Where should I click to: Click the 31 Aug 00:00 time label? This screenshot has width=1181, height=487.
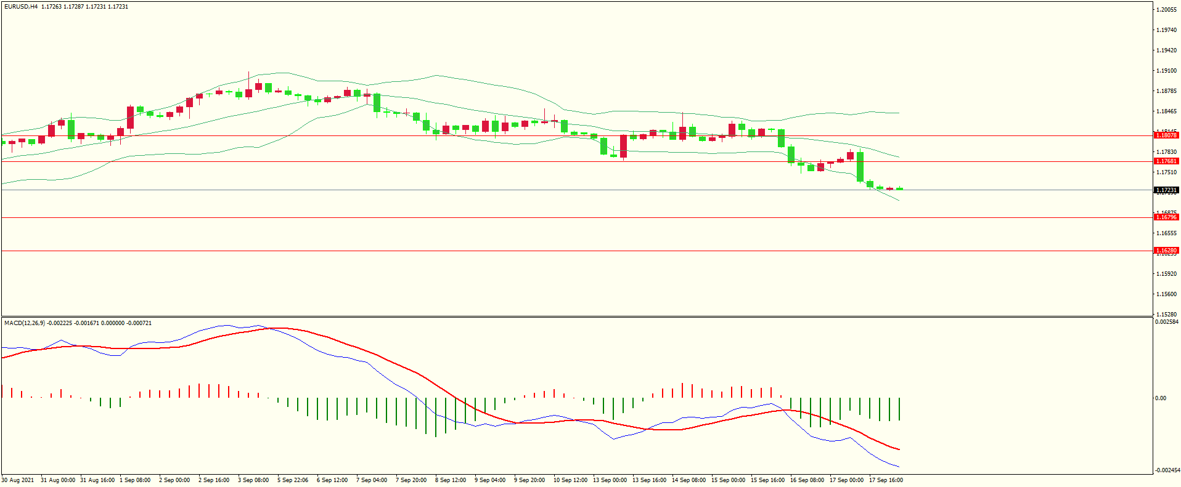(x=58, y=480)
